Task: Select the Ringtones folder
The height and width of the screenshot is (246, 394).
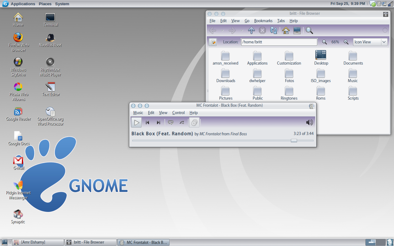Action: pos(289,93)
